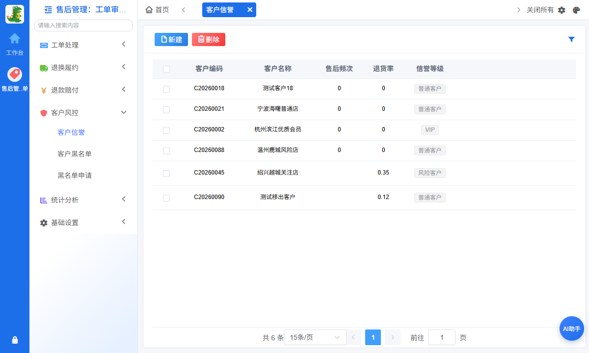Select checkbox for C20260090
Viewport: 589px width, 353px height.
point(166,198)
